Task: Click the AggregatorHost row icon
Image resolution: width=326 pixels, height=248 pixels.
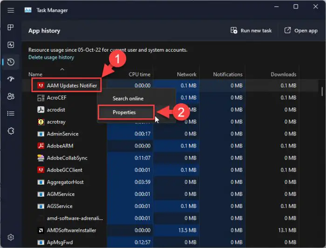Action: tap(41, 182)
